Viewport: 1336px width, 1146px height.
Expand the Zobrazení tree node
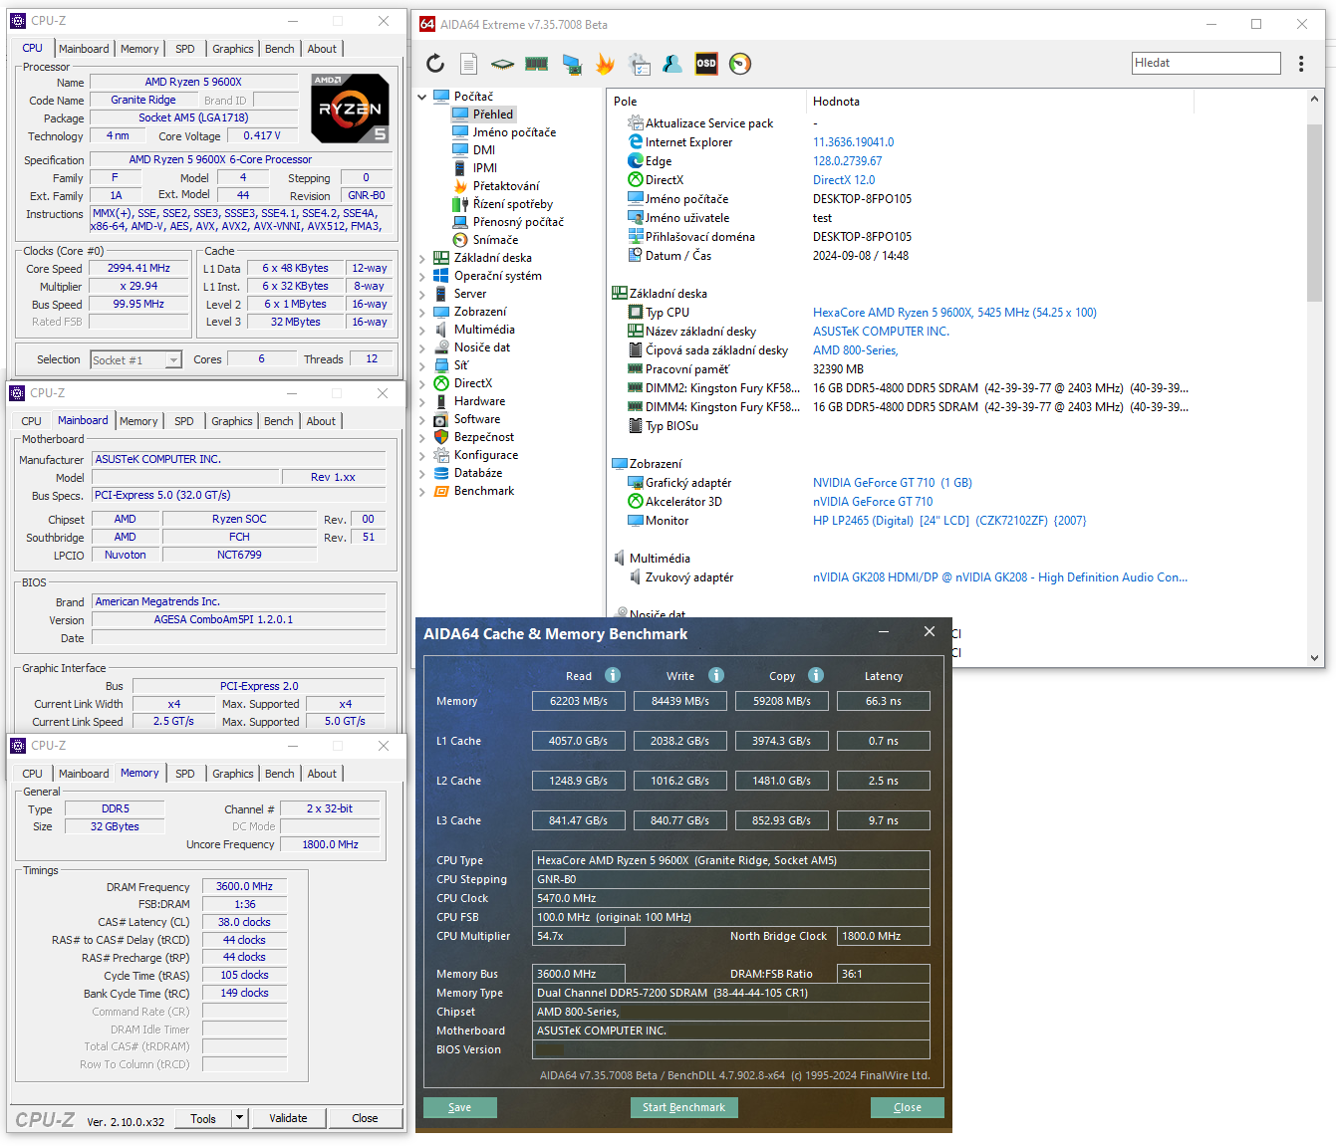(422, 312)
